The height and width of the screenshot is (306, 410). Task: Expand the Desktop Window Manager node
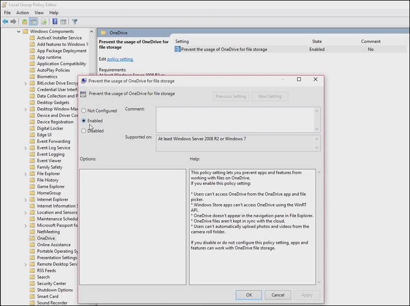coord(25,109)
